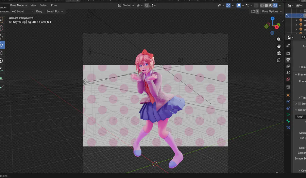Image resolution: width=306 pixels, height=178 pixels.
Task: Open the viewport shading options arrow
Action: 280,5
